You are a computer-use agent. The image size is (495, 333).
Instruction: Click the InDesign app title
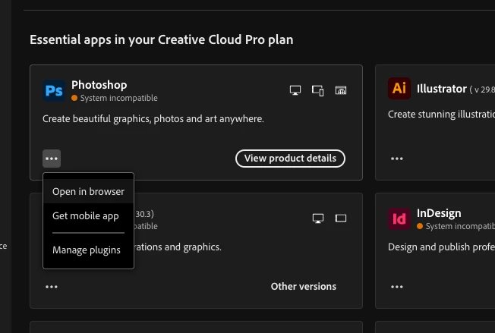pos(439,213)
